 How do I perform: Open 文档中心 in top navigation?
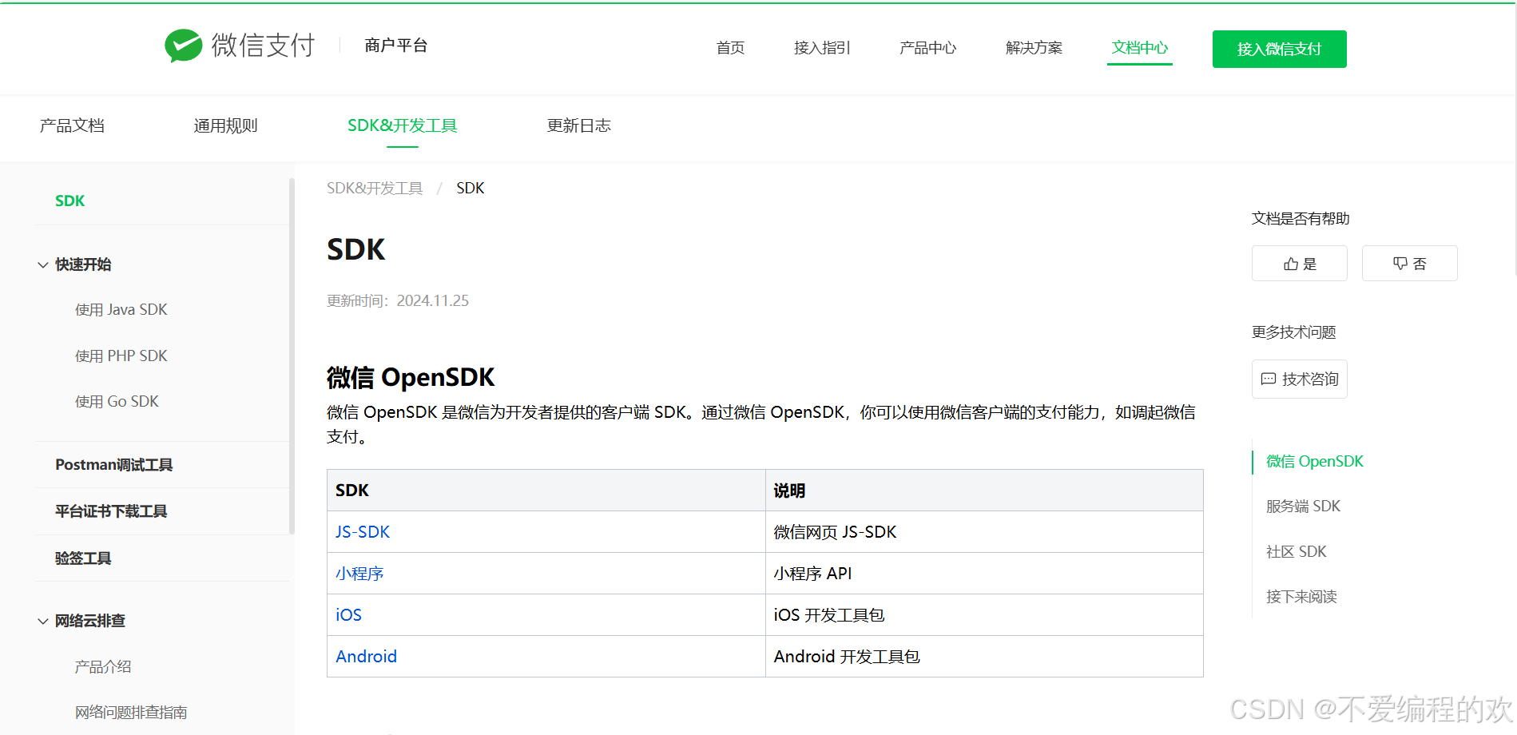(x=1139, y=48)
